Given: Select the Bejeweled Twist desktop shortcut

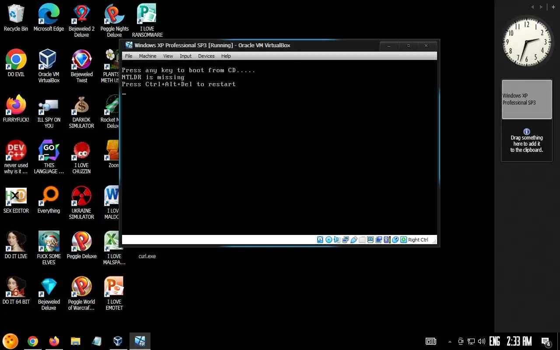Looking at the screenshot, I should 81,66.
